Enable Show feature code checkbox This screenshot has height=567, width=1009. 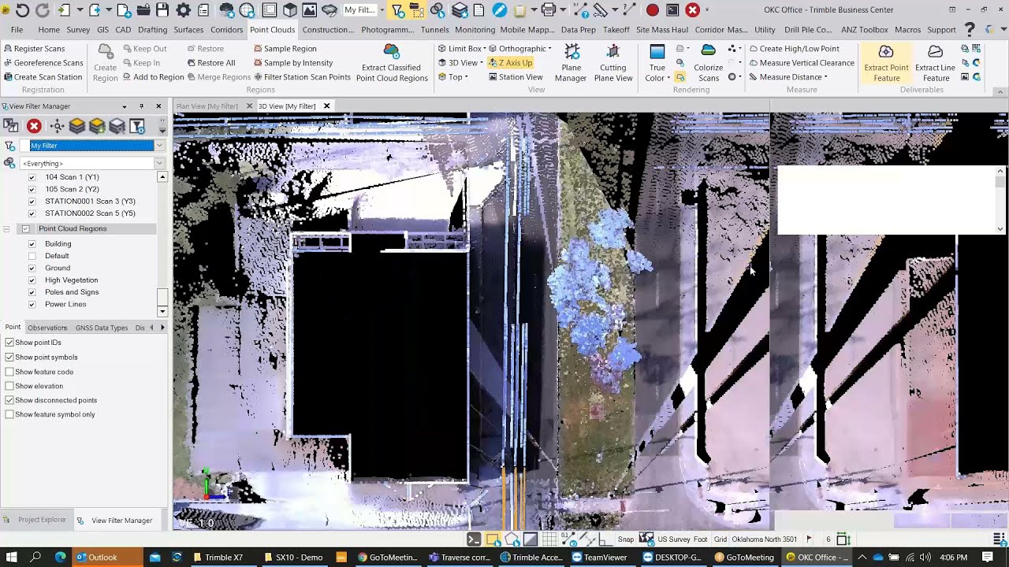point(9,372)
